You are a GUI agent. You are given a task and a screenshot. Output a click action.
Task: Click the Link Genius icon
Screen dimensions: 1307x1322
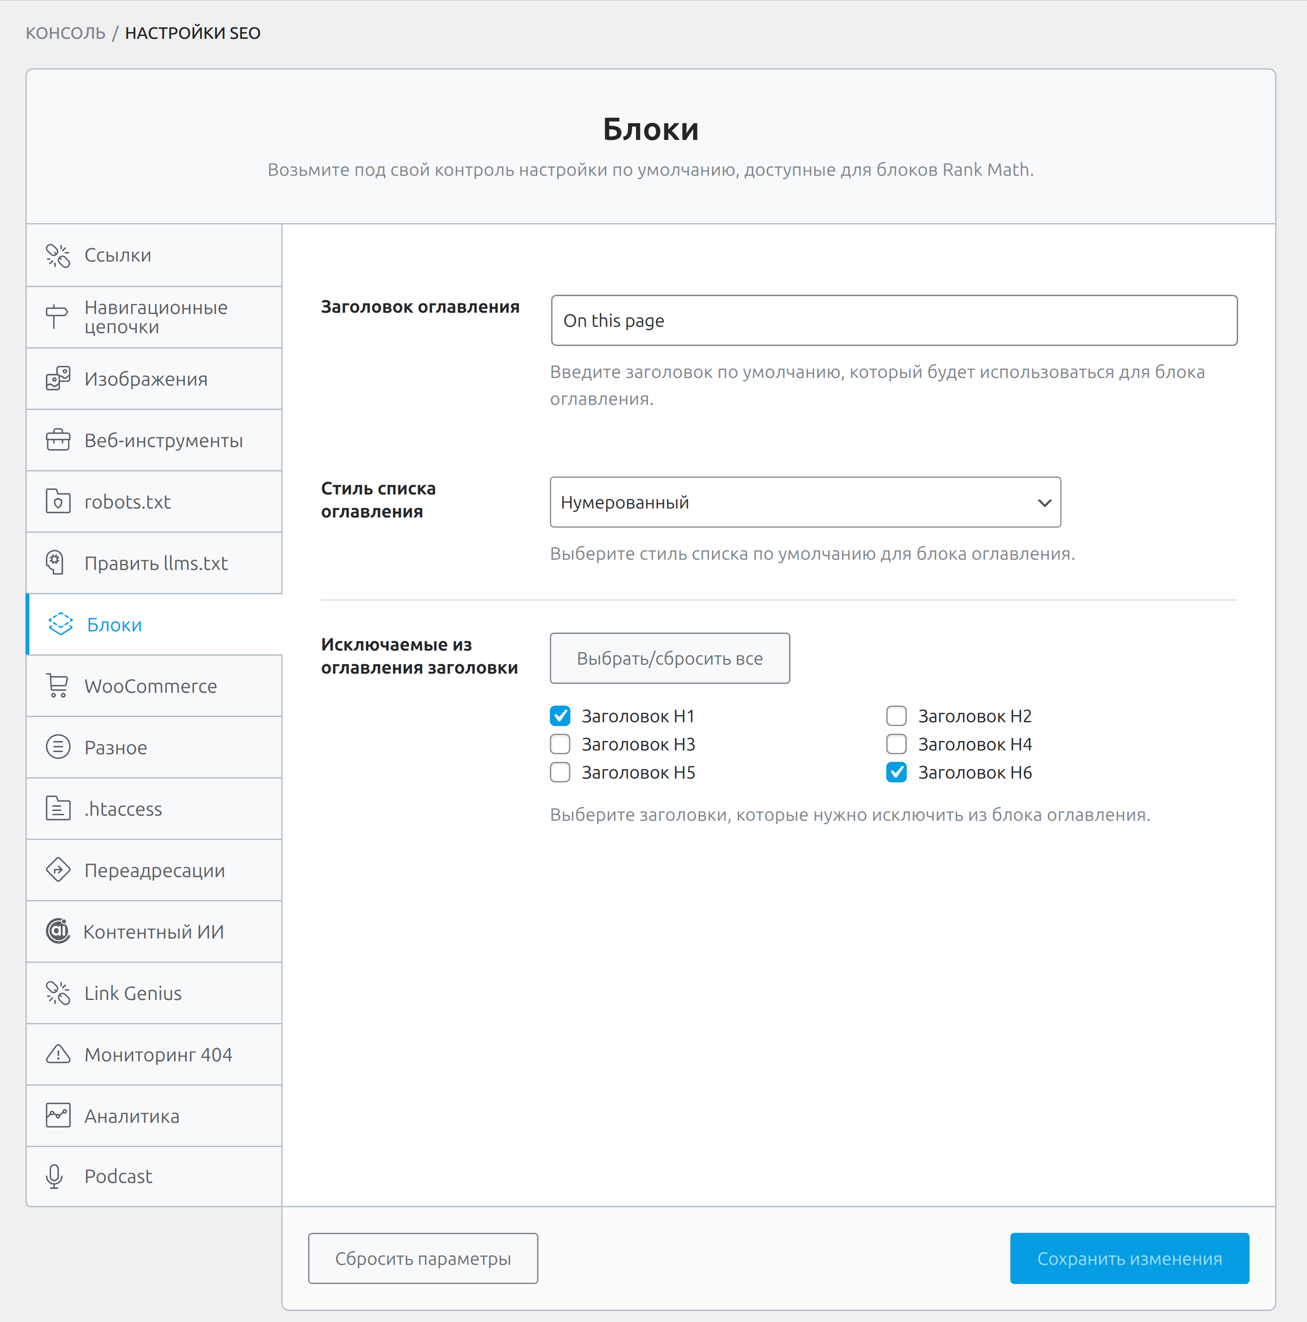point(58,993)
